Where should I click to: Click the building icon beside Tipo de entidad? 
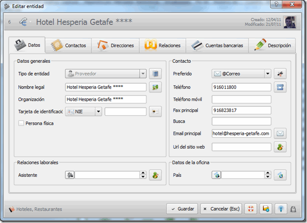coord(155,74)
